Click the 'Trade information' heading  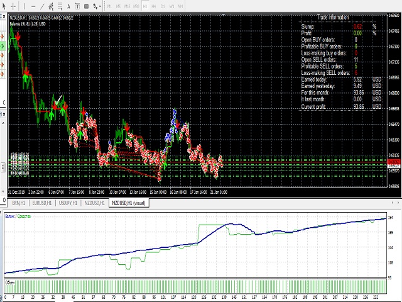[x=333, y=18]
